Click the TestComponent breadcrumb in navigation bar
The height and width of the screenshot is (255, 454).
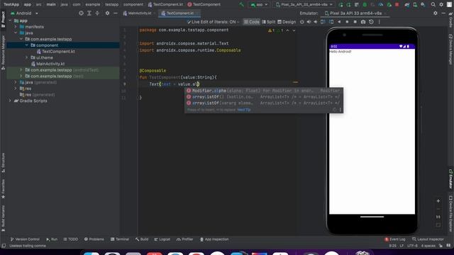[204, 5]
